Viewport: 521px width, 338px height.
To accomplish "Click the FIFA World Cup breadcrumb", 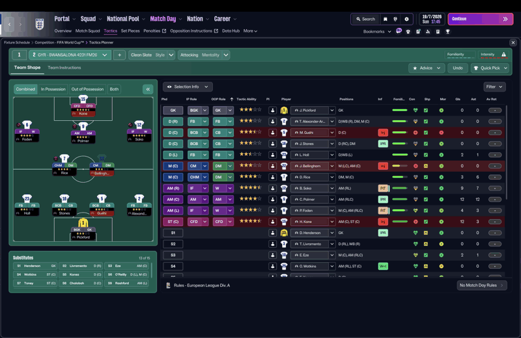I will tap(59, 42).
